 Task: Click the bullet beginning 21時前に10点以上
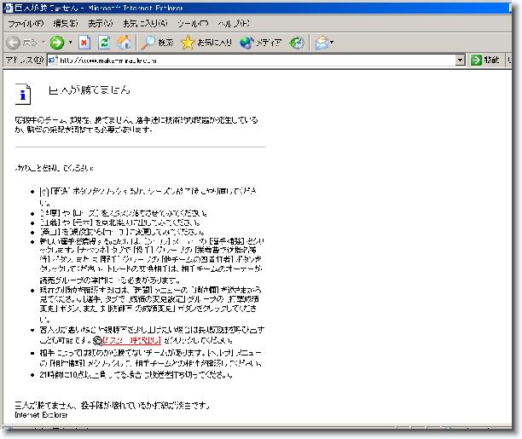(x=136, y=375)
